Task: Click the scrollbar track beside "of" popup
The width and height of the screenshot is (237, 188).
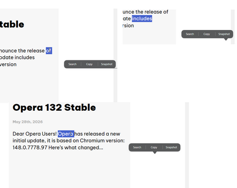Action: [x=116, y=55]
